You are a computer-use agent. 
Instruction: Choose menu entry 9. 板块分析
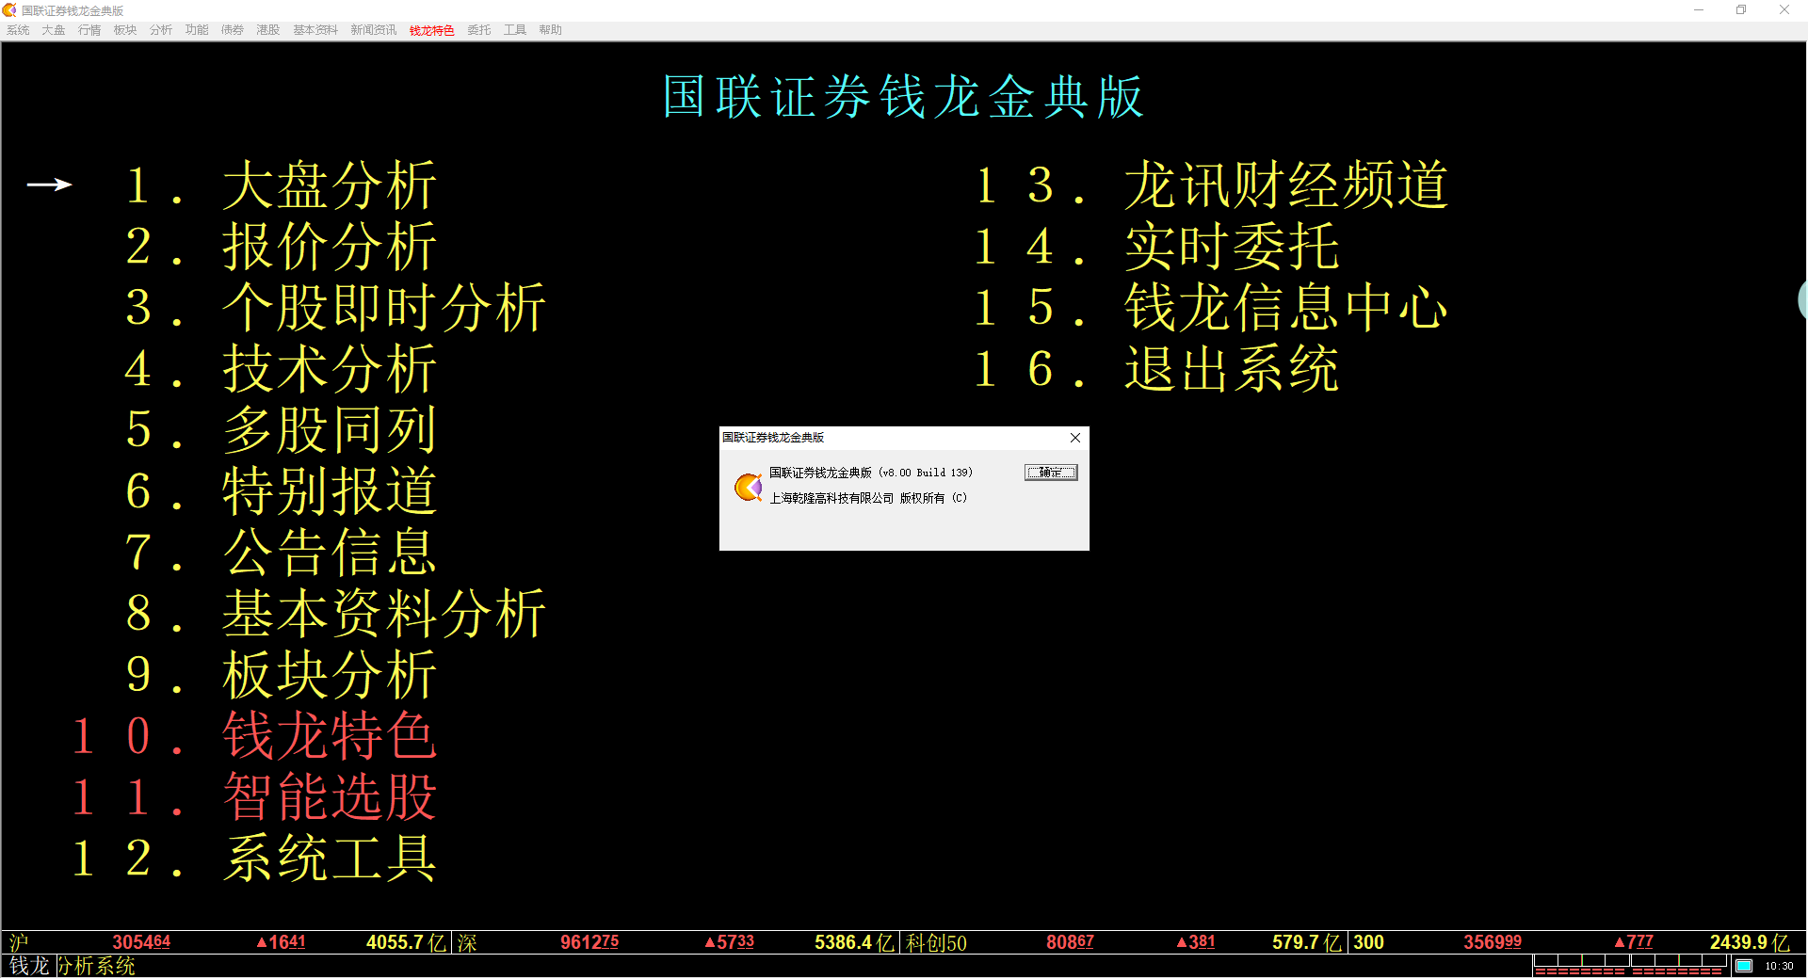281,674
